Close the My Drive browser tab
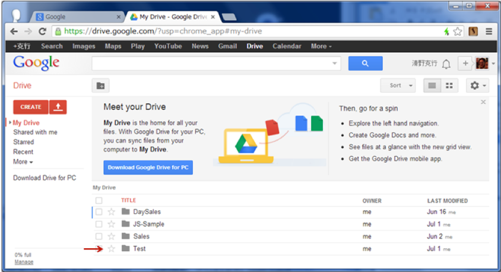Viewport: 501px width, 272px height. coord(213,17)
